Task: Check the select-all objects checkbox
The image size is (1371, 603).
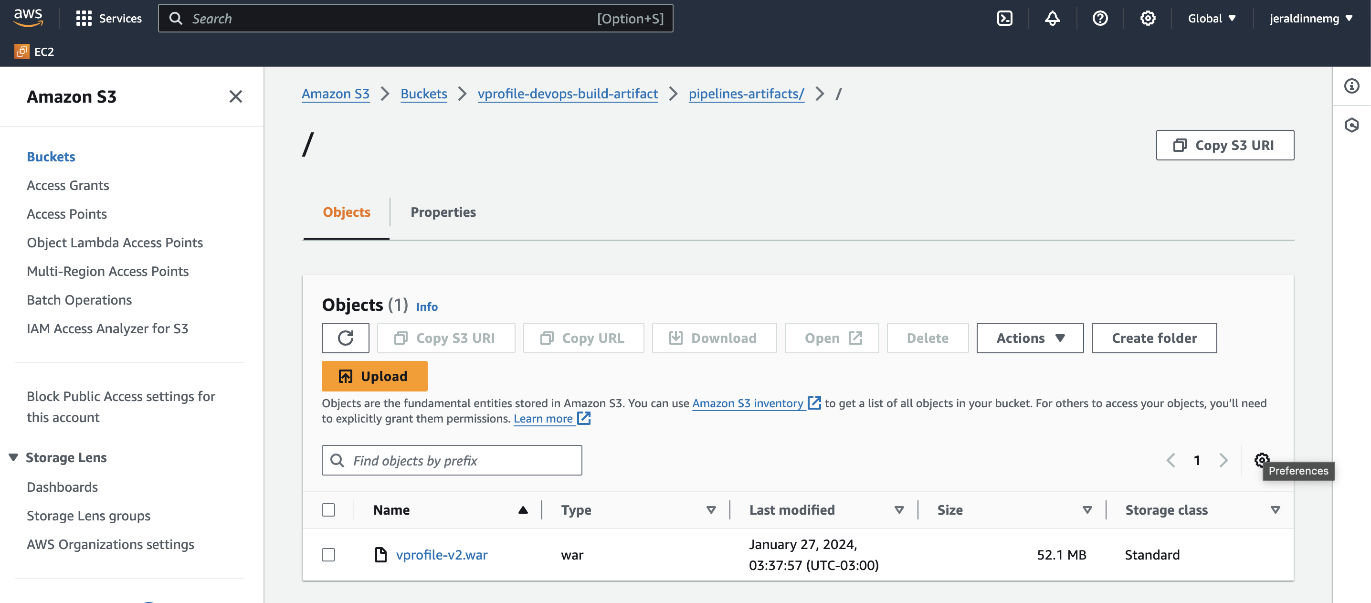Action: coord(328,510)
